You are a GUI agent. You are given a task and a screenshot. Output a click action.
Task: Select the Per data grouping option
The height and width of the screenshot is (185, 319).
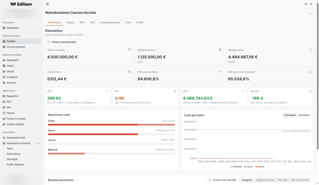tap(283, 180)
